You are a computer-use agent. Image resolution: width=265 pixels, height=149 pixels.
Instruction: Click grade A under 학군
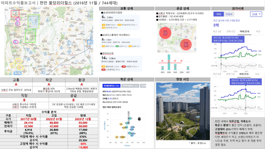[x=49, y=84]
